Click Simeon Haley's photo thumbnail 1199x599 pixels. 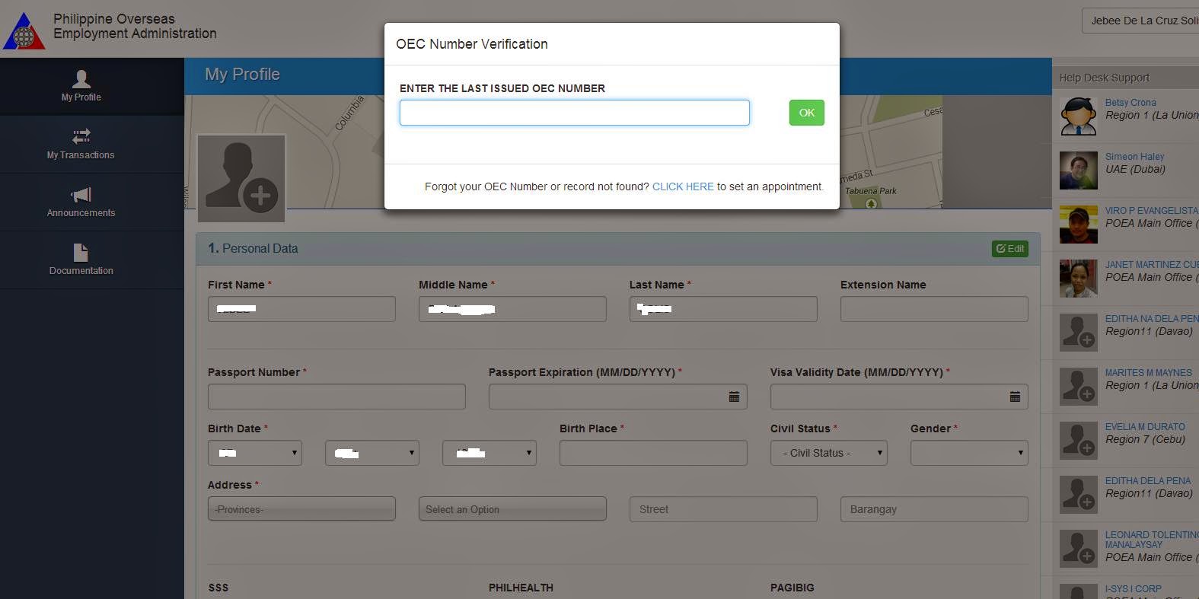coord(1079,170)
